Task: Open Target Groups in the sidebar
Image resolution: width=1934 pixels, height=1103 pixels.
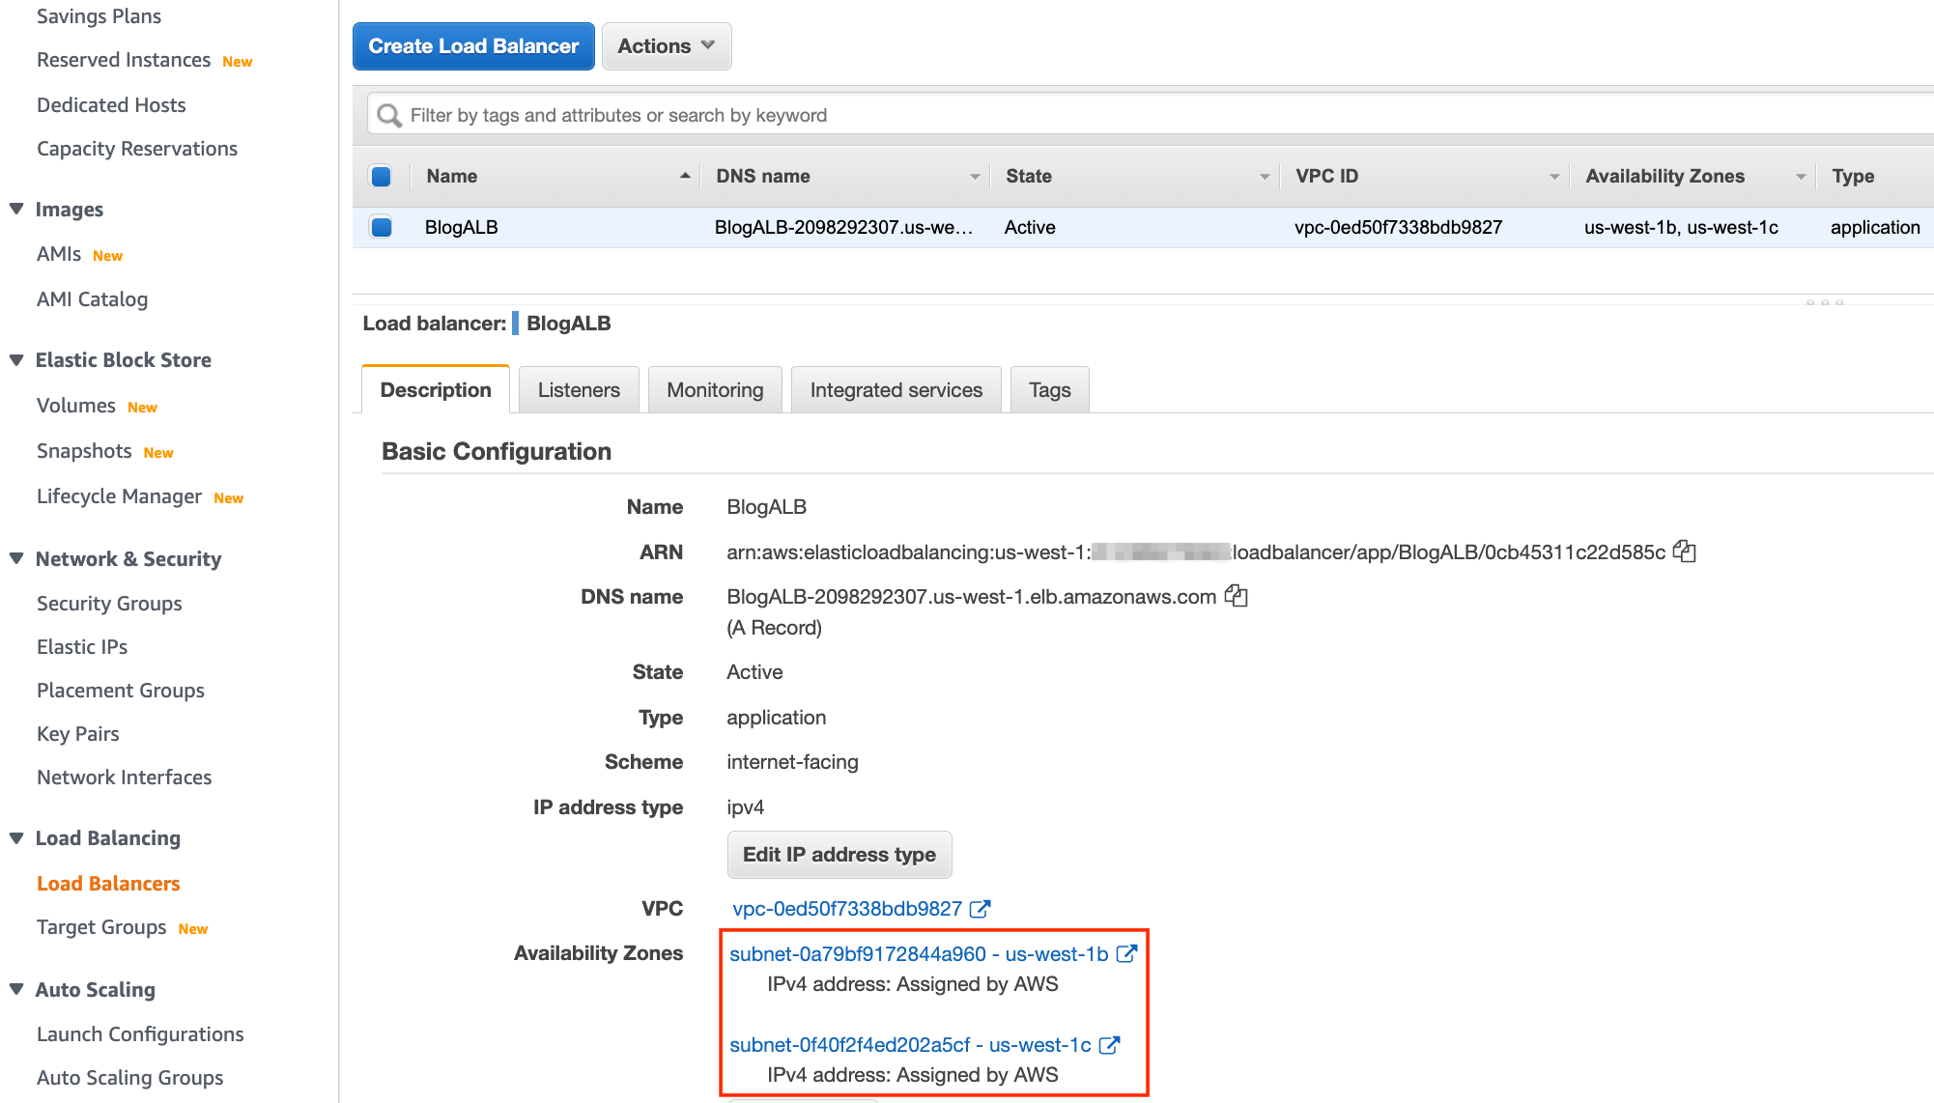Action: coord(101,926)
